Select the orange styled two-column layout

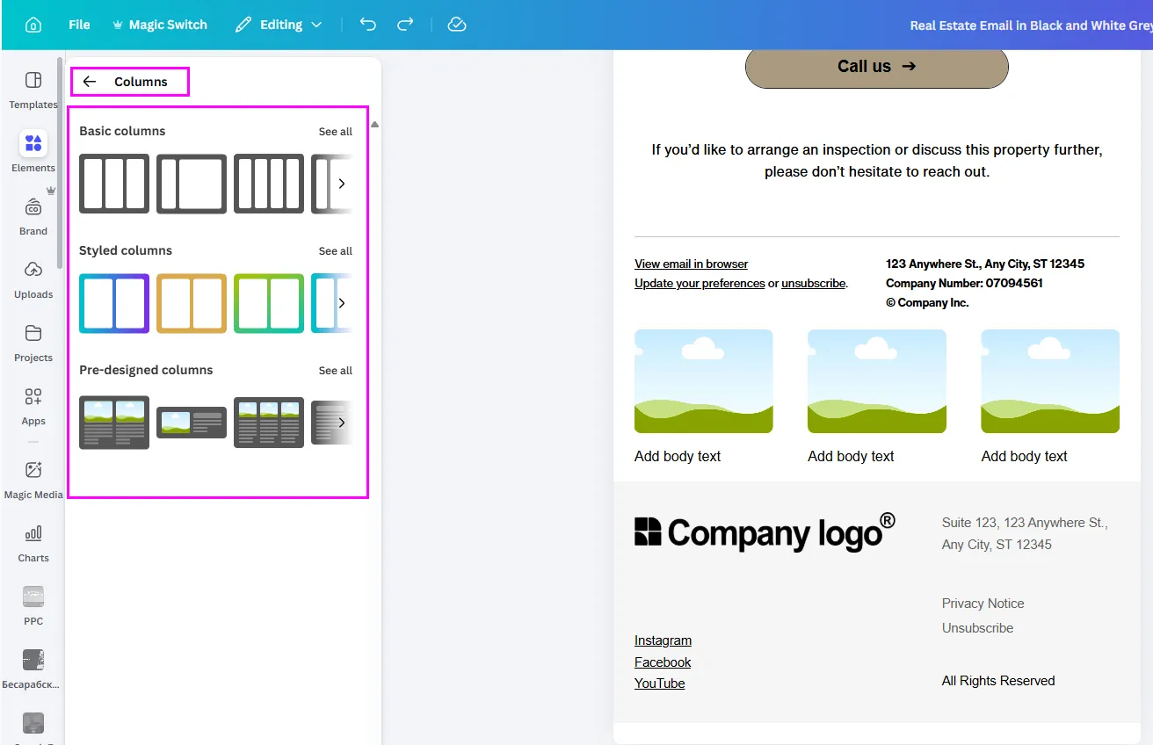coord(192,303)
